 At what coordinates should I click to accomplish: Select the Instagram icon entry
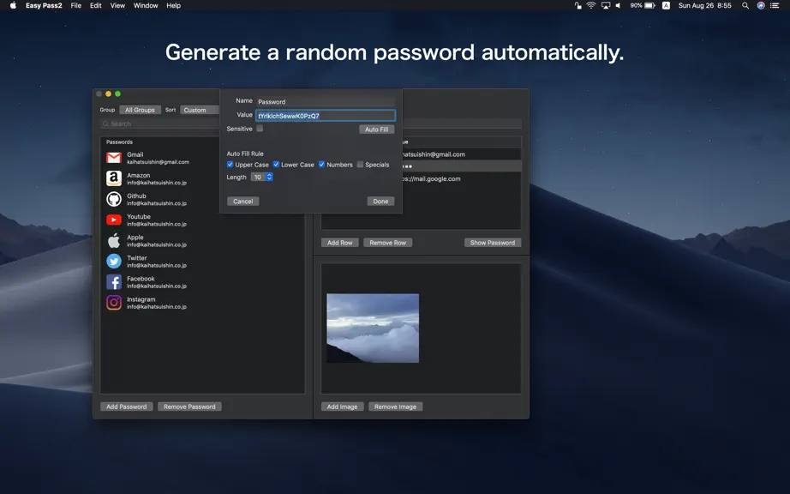(114, 303)
